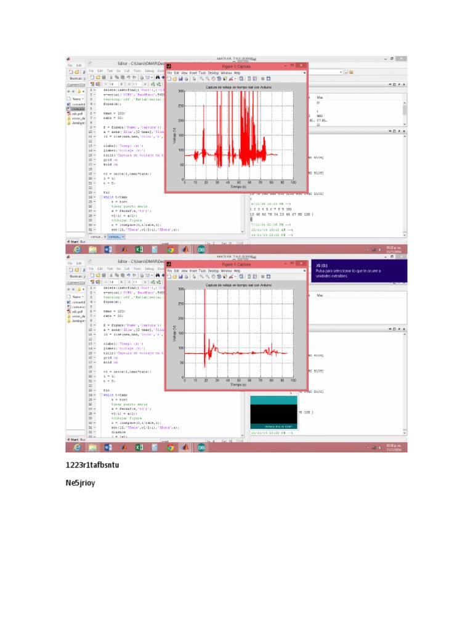Screen dimensions: 473x630
Task: Click Insert Colorbar icon in lower Figure toolbar
Action: click(x=249, y=276)
